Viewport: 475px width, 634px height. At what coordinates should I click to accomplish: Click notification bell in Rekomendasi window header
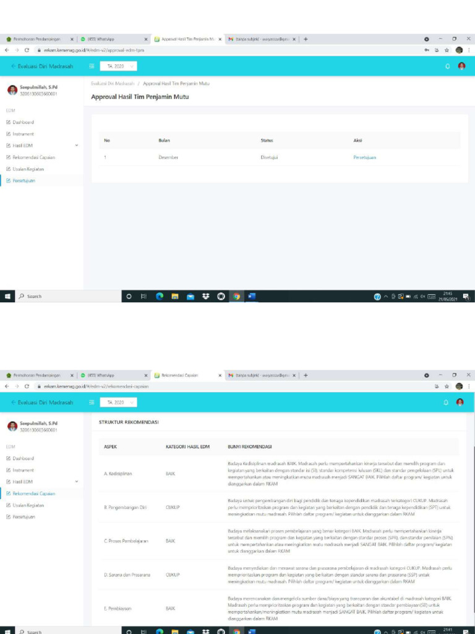tap(446, 402)
